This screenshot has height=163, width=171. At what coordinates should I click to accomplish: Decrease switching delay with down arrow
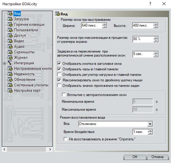pos(156,56)
